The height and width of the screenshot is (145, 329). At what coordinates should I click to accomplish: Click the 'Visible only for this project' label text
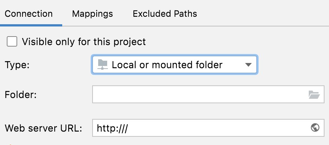(x=84, y=42)
